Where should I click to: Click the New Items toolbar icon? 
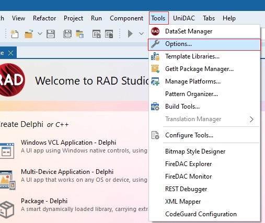(x=15, y=34)
